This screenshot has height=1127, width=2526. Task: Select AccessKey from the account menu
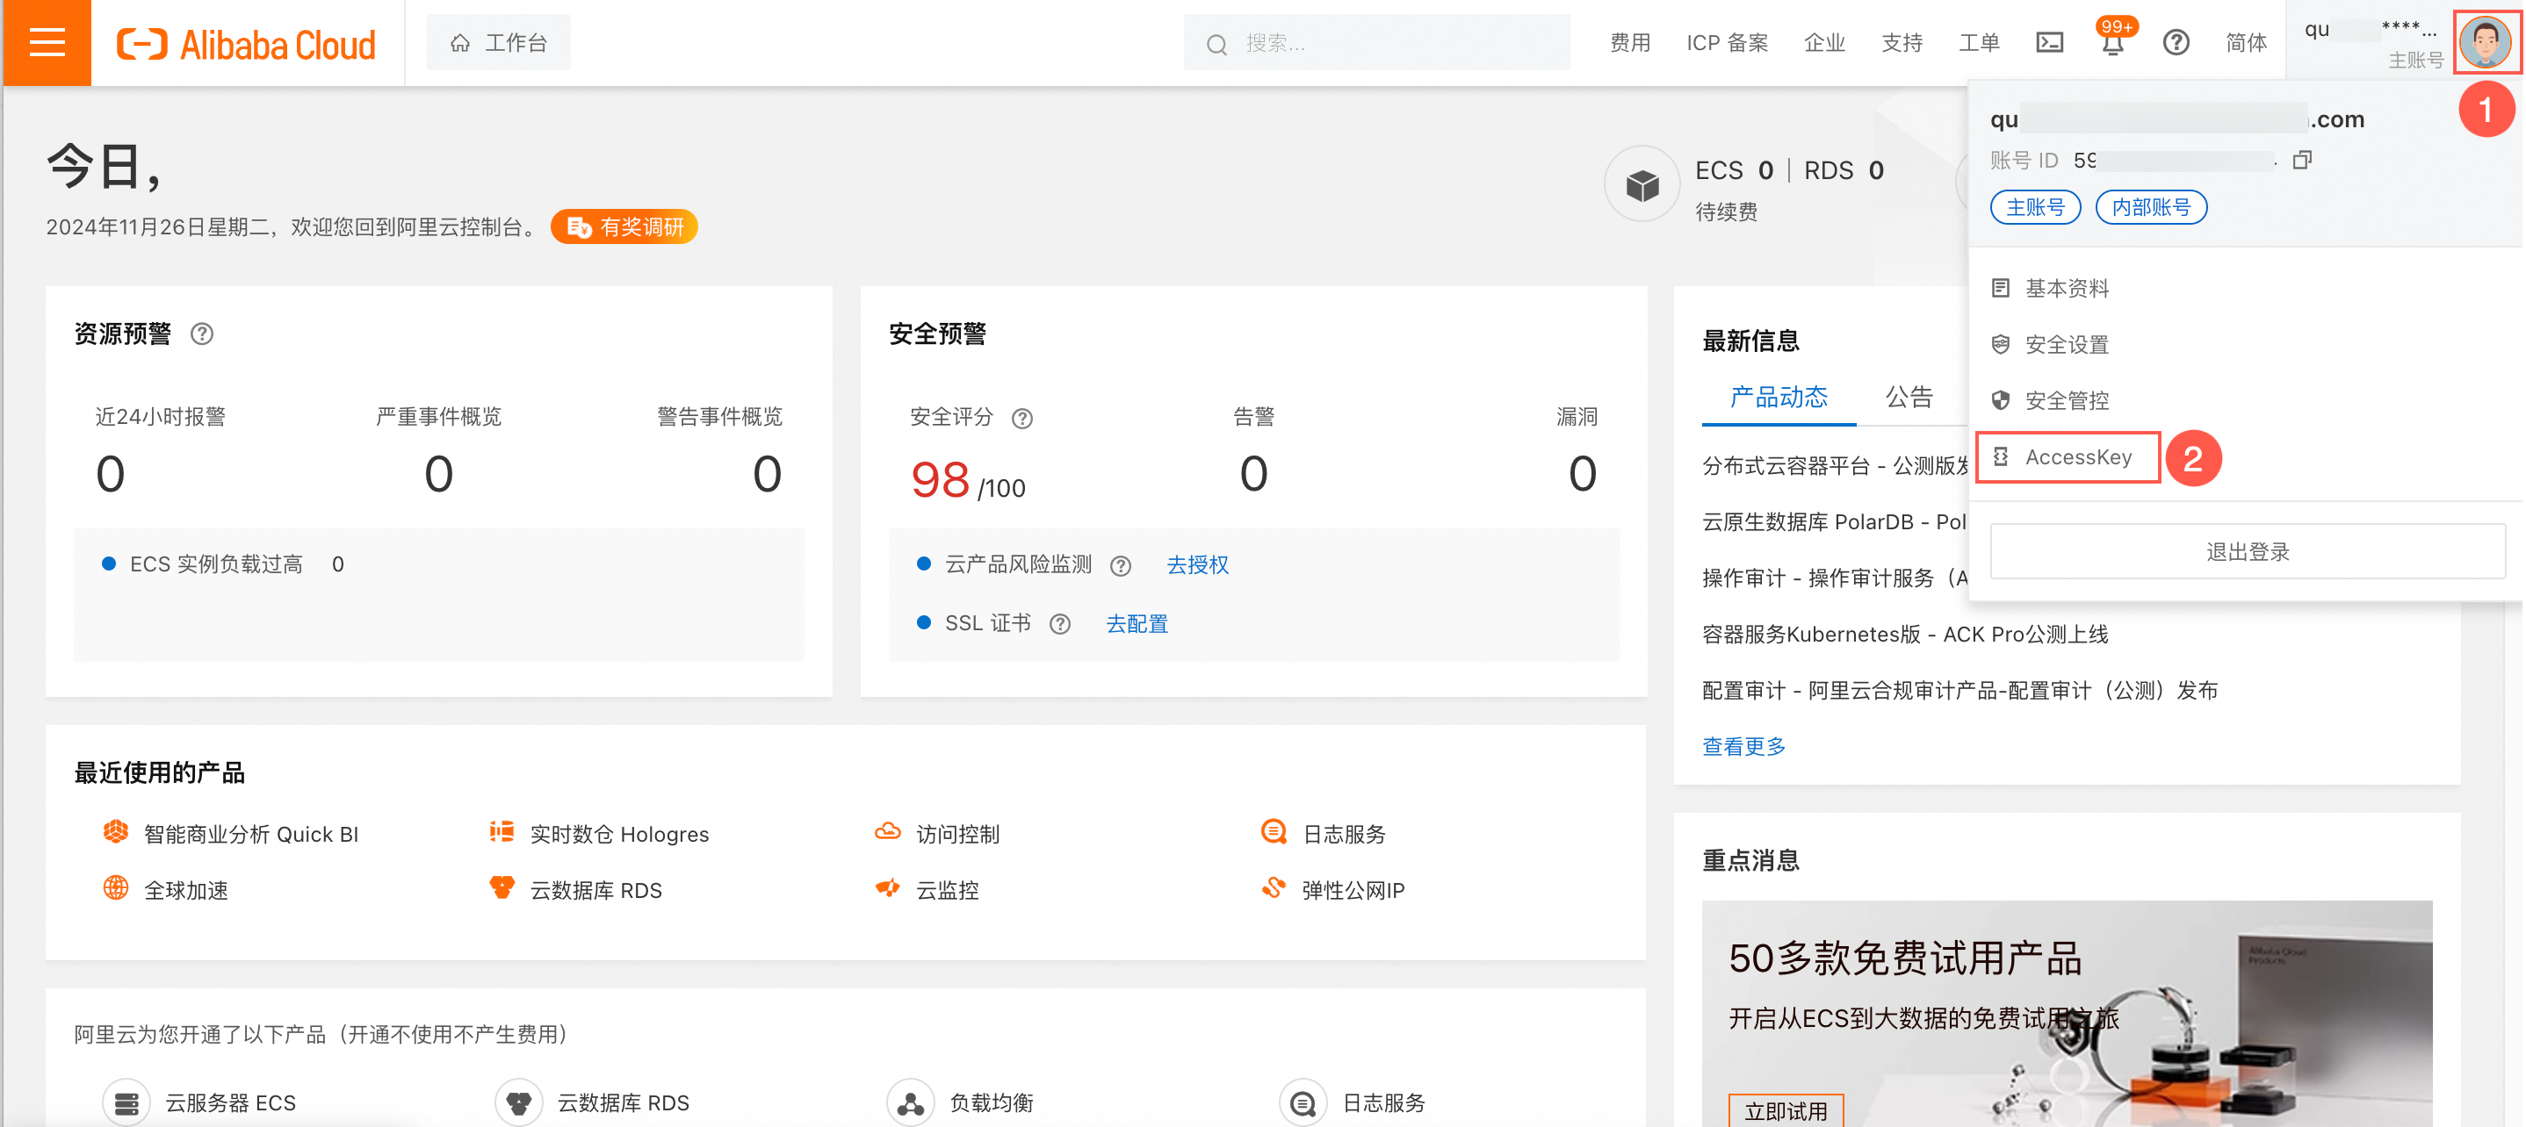[x=2077, y=456]
